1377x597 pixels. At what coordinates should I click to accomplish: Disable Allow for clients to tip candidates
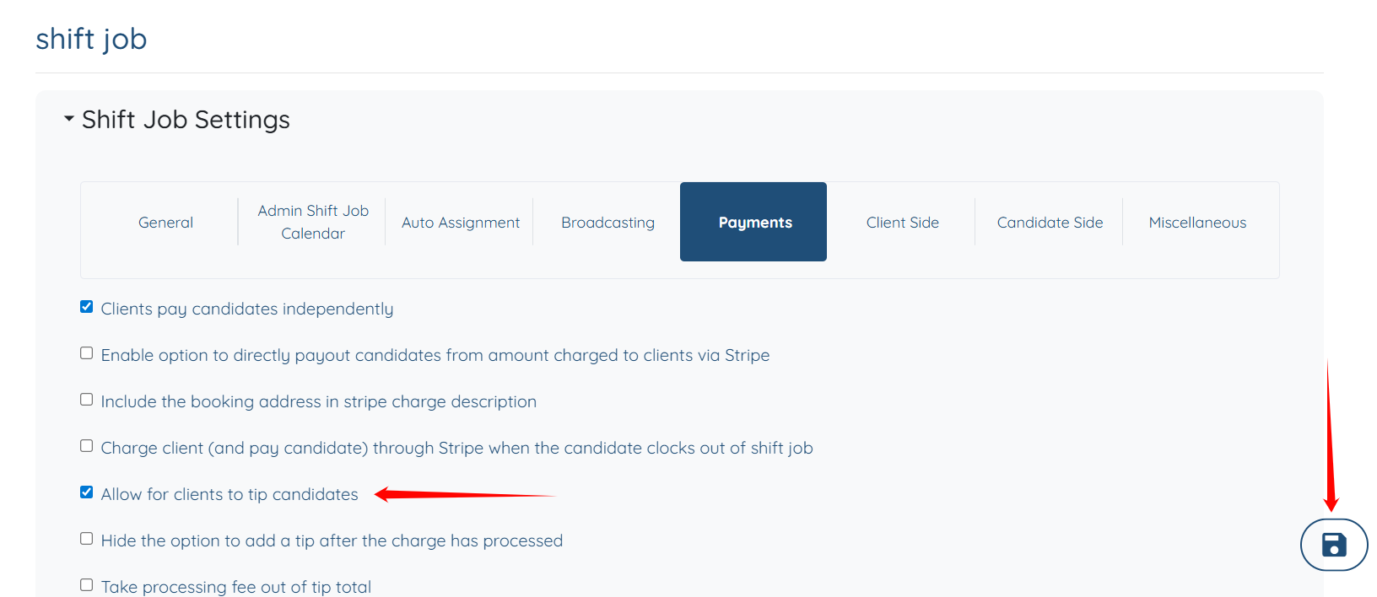click(87, 492)
